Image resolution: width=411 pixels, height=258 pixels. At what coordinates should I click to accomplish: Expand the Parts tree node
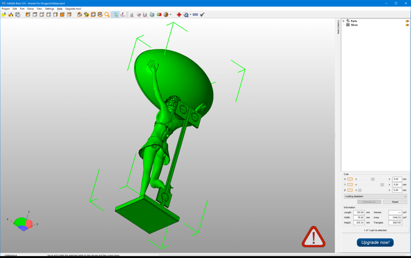[343, 21]
